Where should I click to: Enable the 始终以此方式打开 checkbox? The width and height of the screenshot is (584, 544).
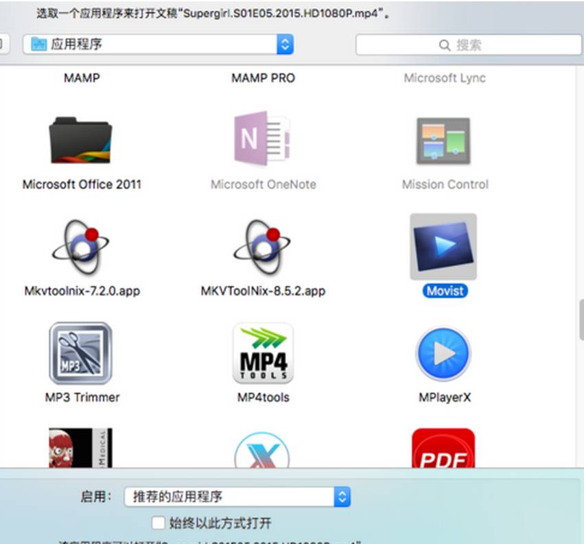pos(159,523)
